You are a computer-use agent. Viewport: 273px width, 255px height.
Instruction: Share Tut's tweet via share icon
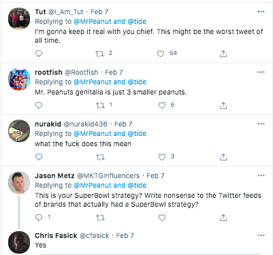pos(223,54)
